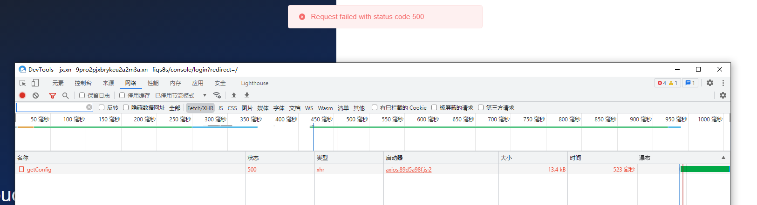This screenshot has height=205, width=757.
Task: Click the blue issues count badge
Action: pos(690,83)
